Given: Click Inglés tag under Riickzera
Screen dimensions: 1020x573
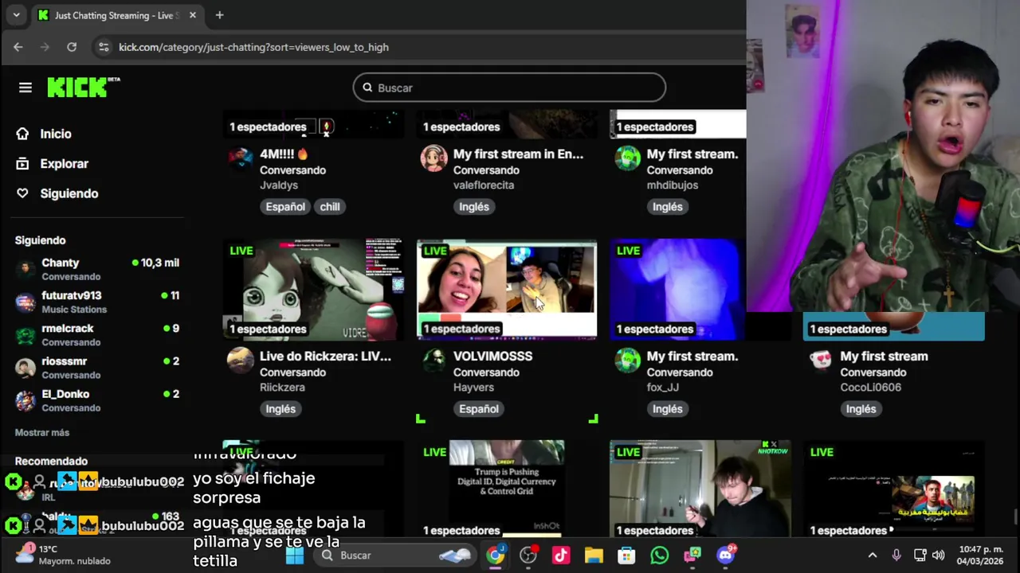Looking at the screenshot, I should point(280,408).
